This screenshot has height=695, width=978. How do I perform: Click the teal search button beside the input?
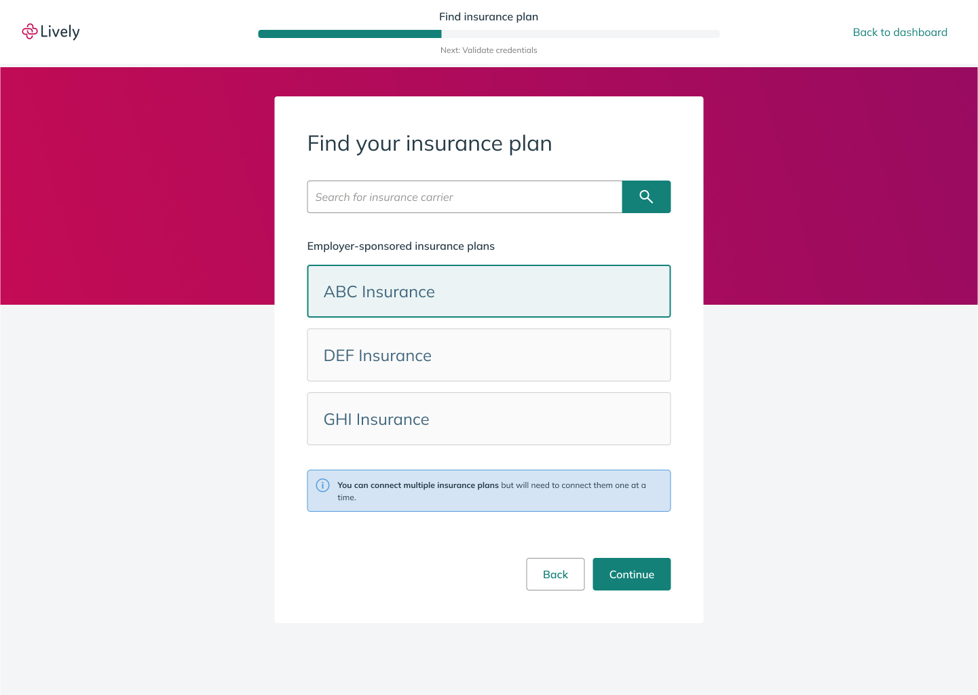[x=645, y=197]
